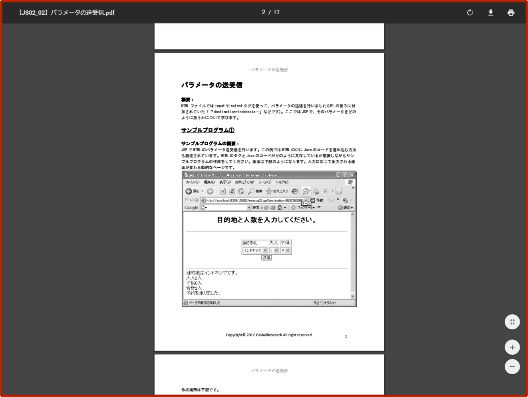
Task: Open the ファイル(F) menu
Action: point(192,182)
